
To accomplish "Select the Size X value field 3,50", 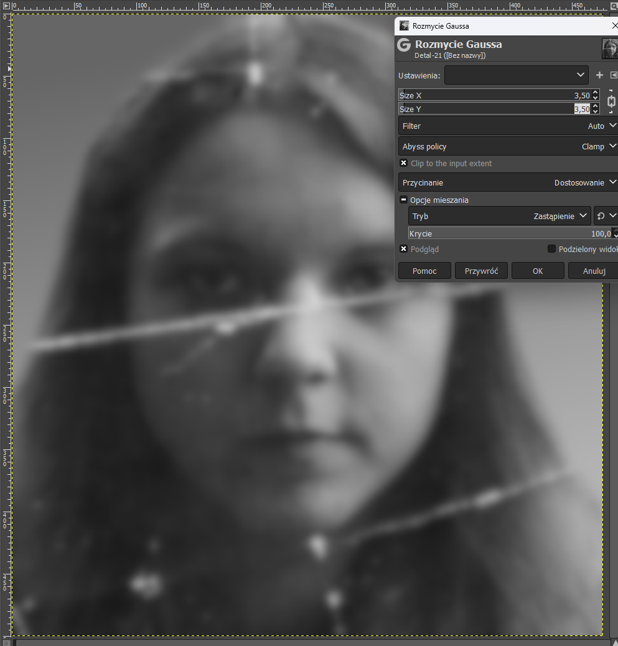I will point(582,95).
